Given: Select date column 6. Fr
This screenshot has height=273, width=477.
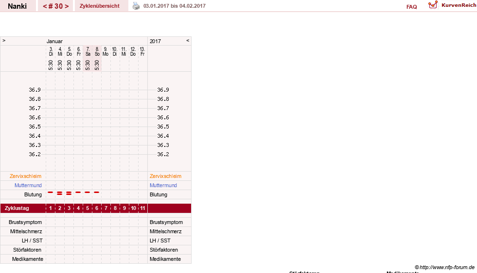Looking at the screenshot, I should click(x=78, y=51).
